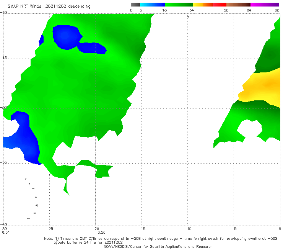The image size is (283, 249).
Task: Click the color bar label '5'
Action: (x=141, y=10)
